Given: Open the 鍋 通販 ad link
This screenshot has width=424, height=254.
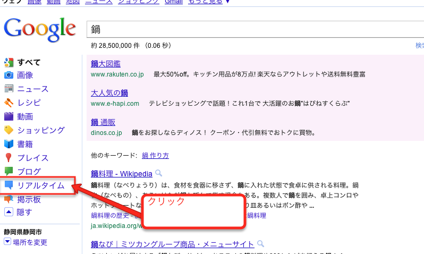Looking at the screenshot, I should [103, 122].
